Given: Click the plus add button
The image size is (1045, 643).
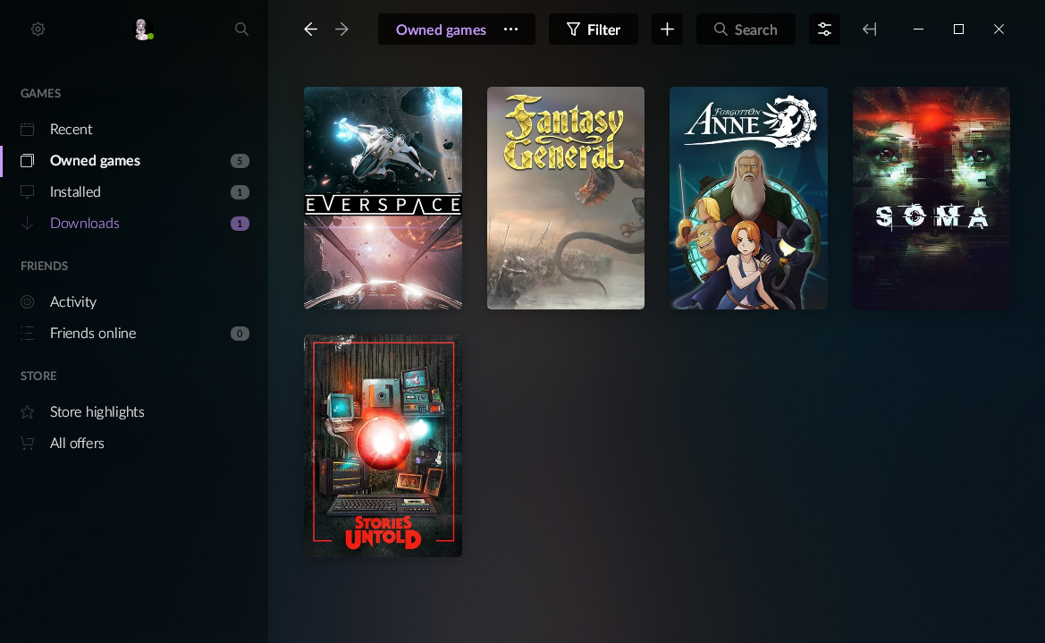Looking at the screenshot, I should 667,30.
